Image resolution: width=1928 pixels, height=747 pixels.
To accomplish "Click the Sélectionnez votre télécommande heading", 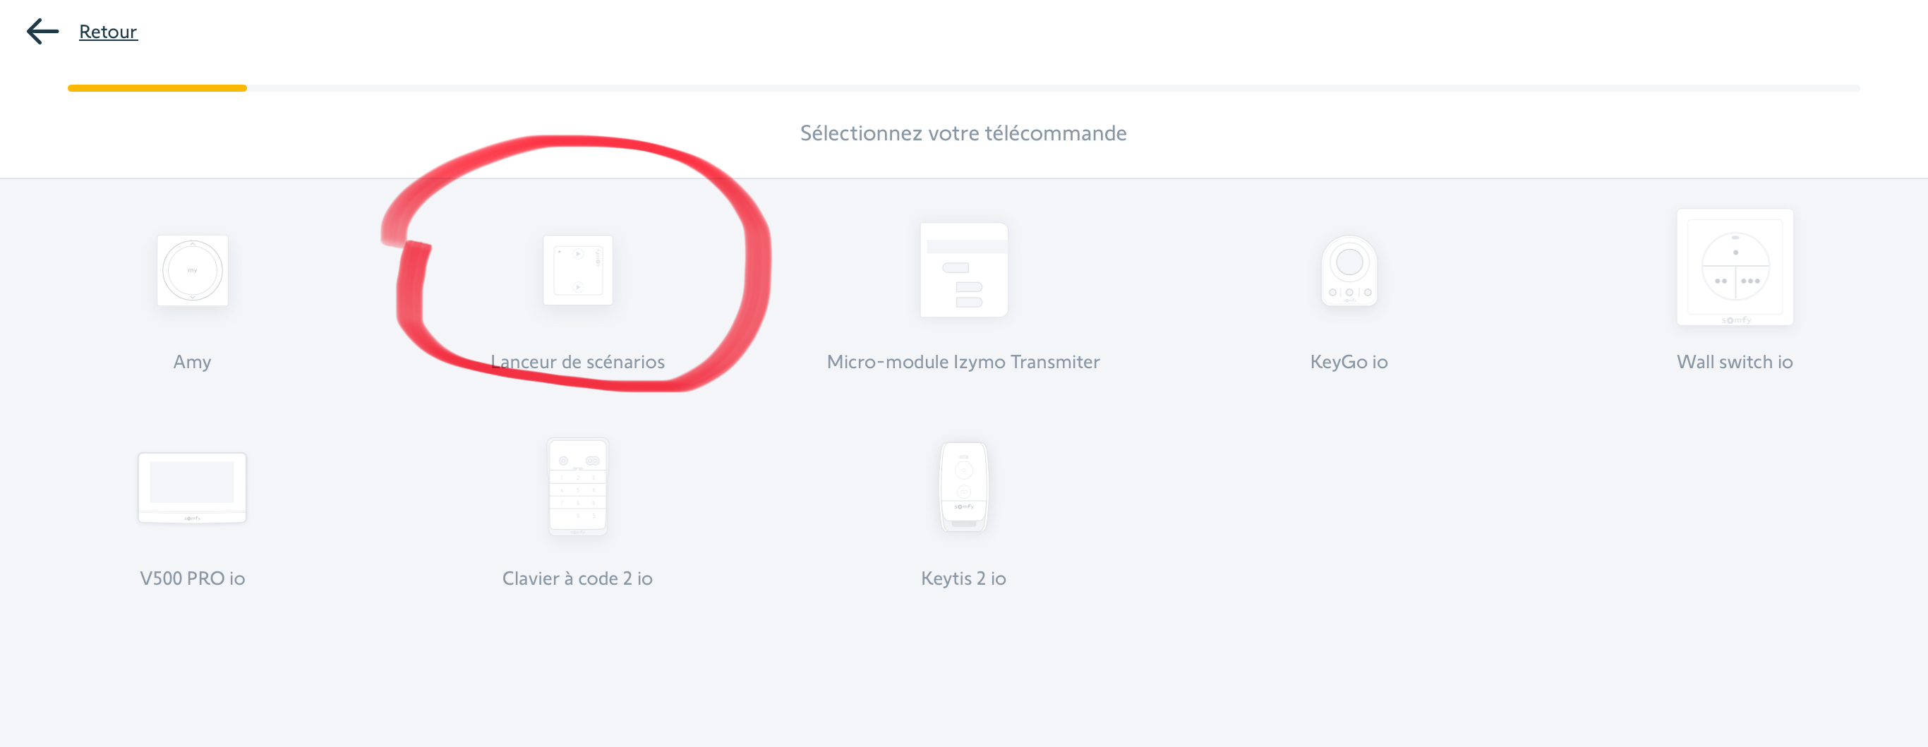I will (964, 133).
